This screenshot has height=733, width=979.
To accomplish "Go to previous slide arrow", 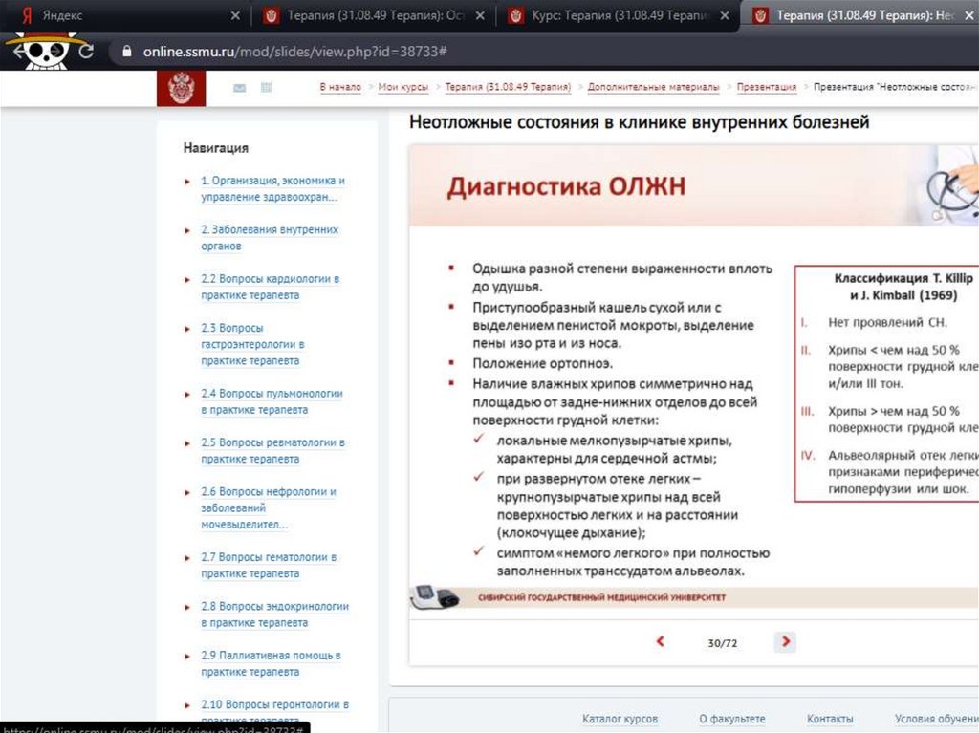I will (661, 641).
